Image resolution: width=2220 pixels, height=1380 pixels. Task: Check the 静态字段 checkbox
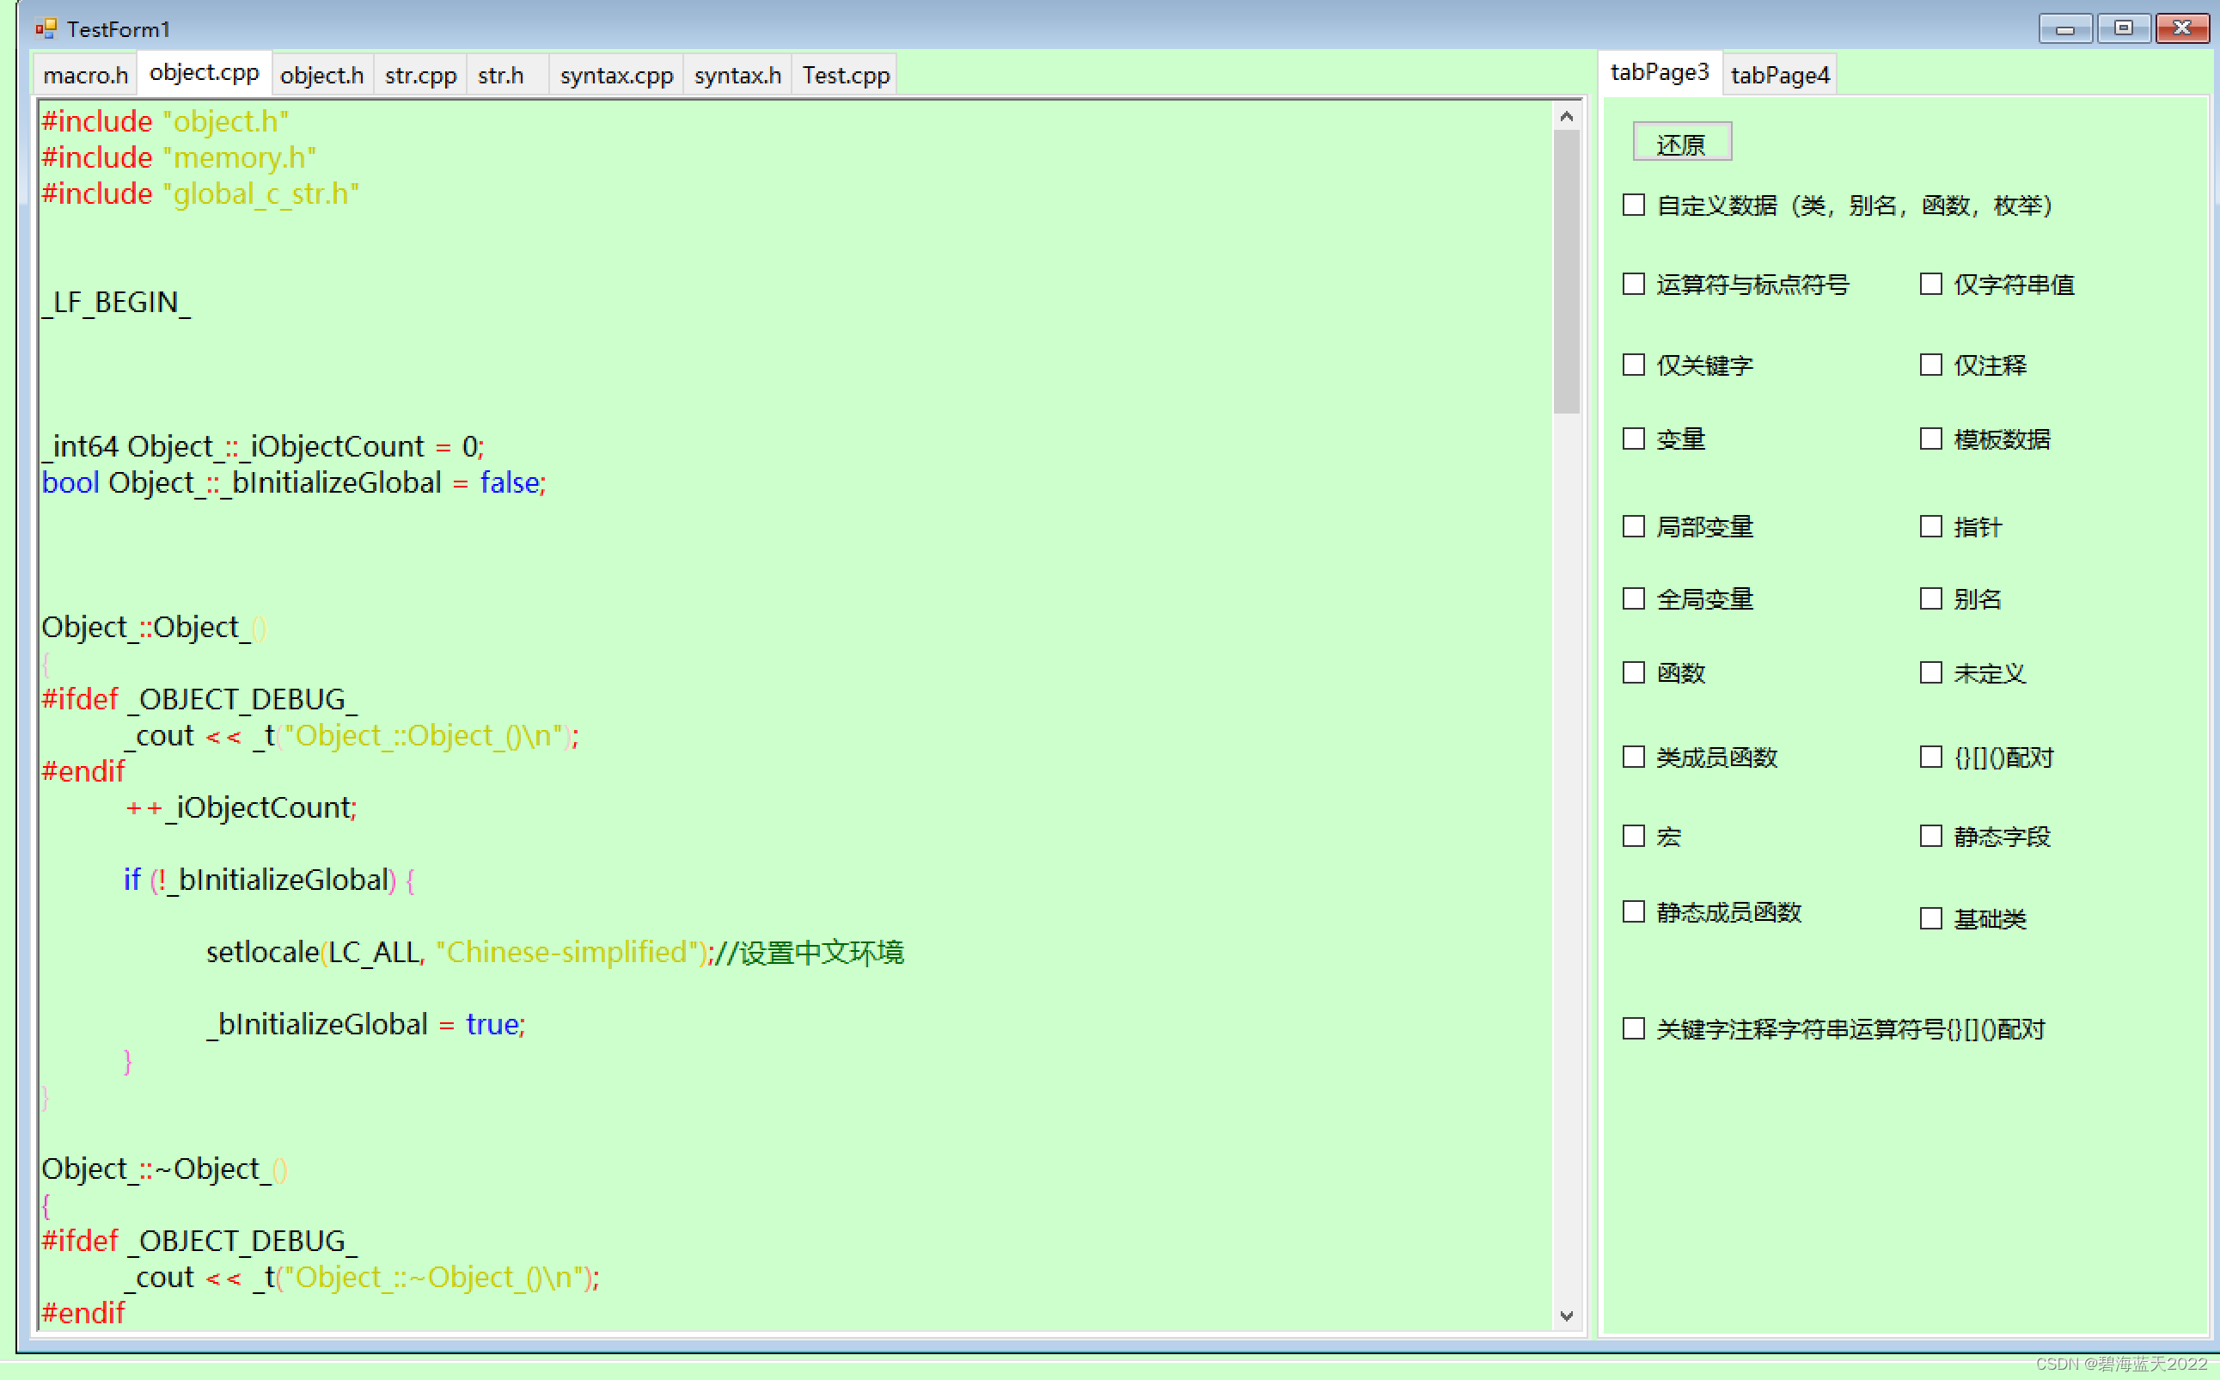[x=1931, y=836]
